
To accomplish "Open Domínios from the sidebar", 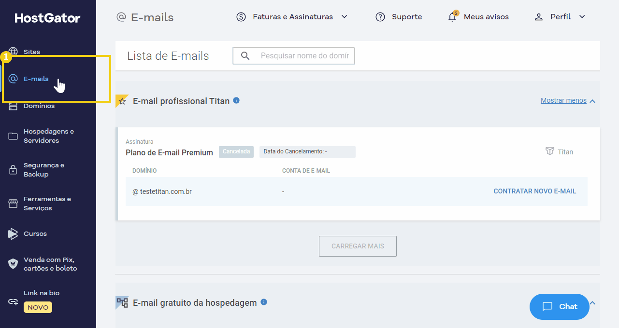I will (x=39, y=106).
